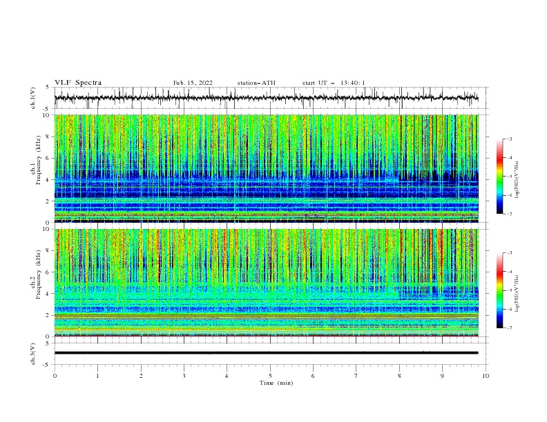Select the 'Time (min)' x-axis label
This screenshot has height=422, width=547.
coord(276,383)
